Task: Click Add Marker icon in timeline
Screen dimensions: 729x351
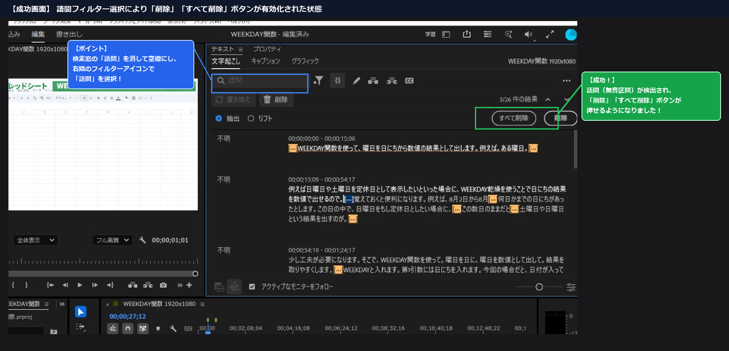Action: pyautogui.click(x=158, y=329)
